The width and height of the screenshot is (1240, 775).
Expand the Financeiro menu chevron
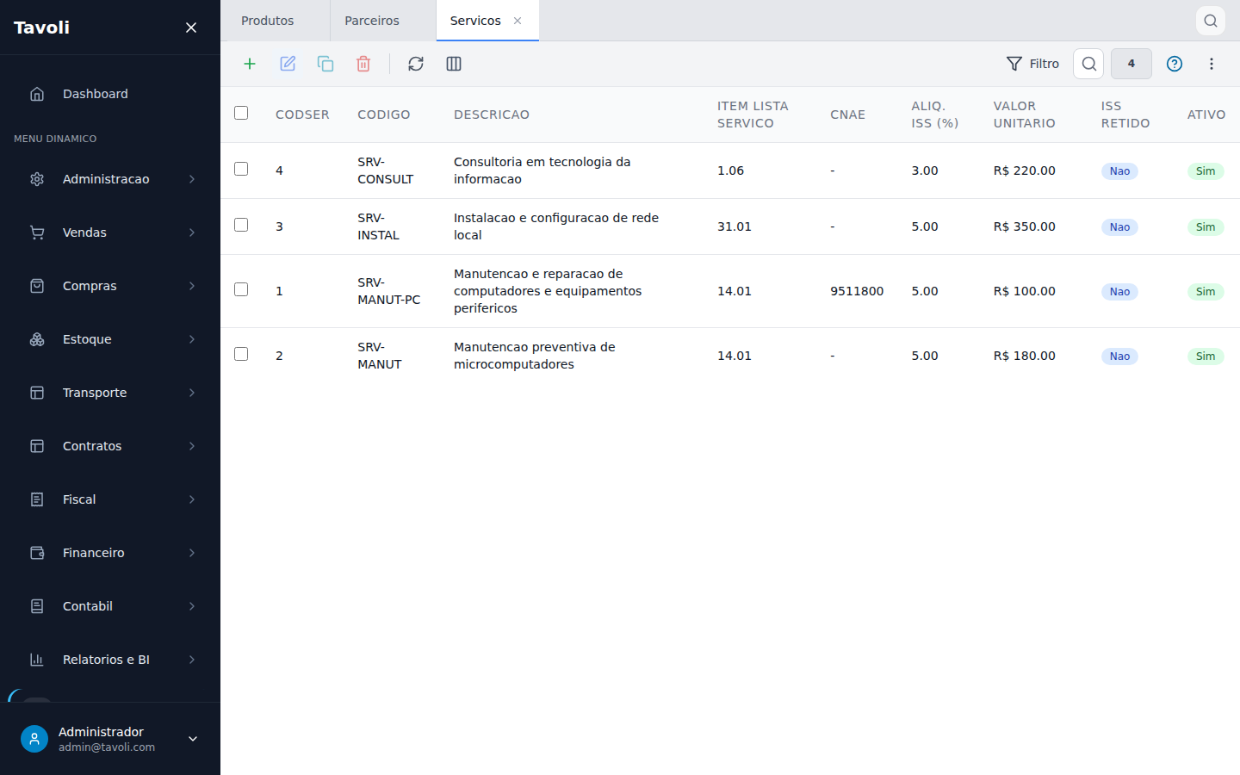(192, 553)
